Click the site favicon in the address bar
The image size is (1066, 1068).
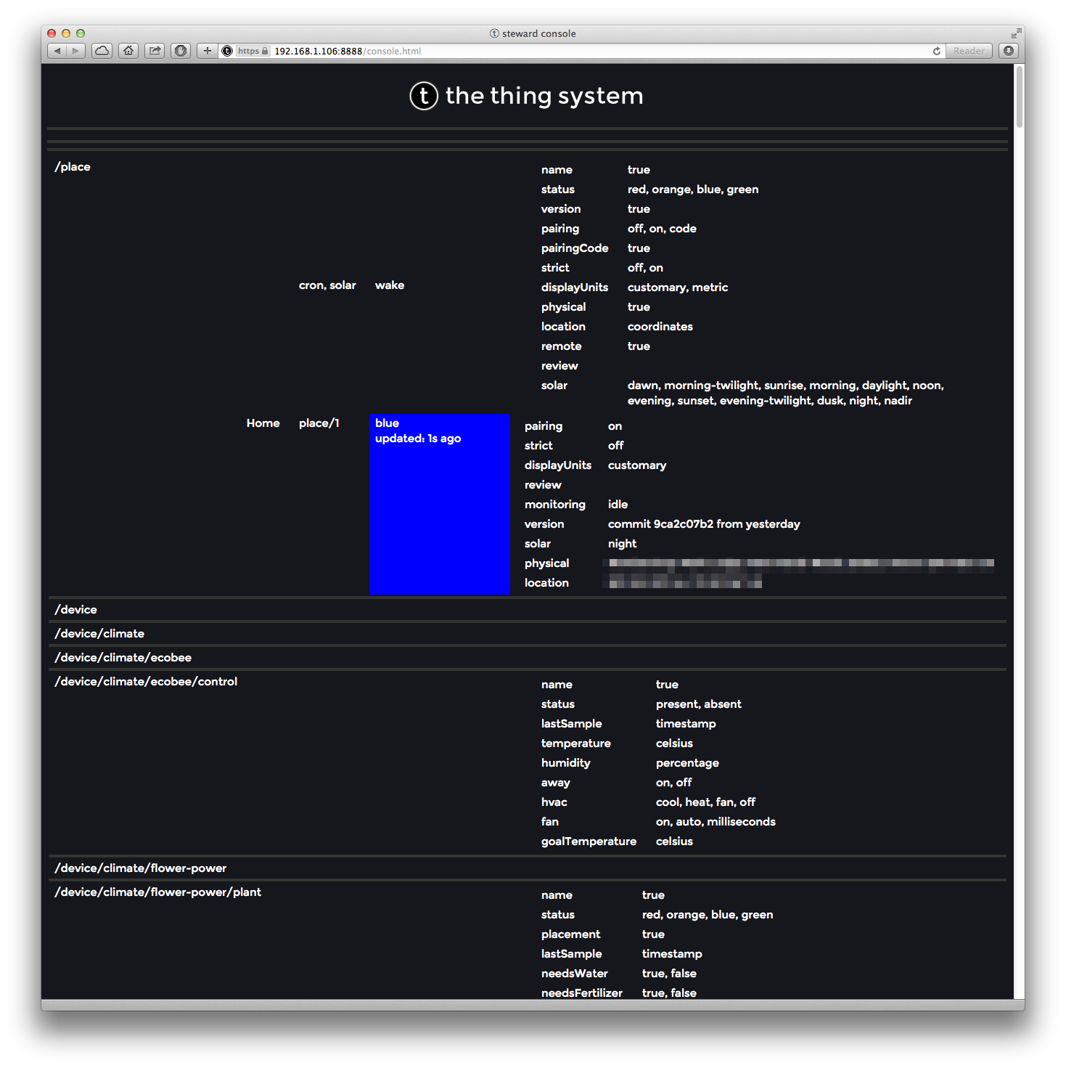pyautogui.click(x=227, y=51)
